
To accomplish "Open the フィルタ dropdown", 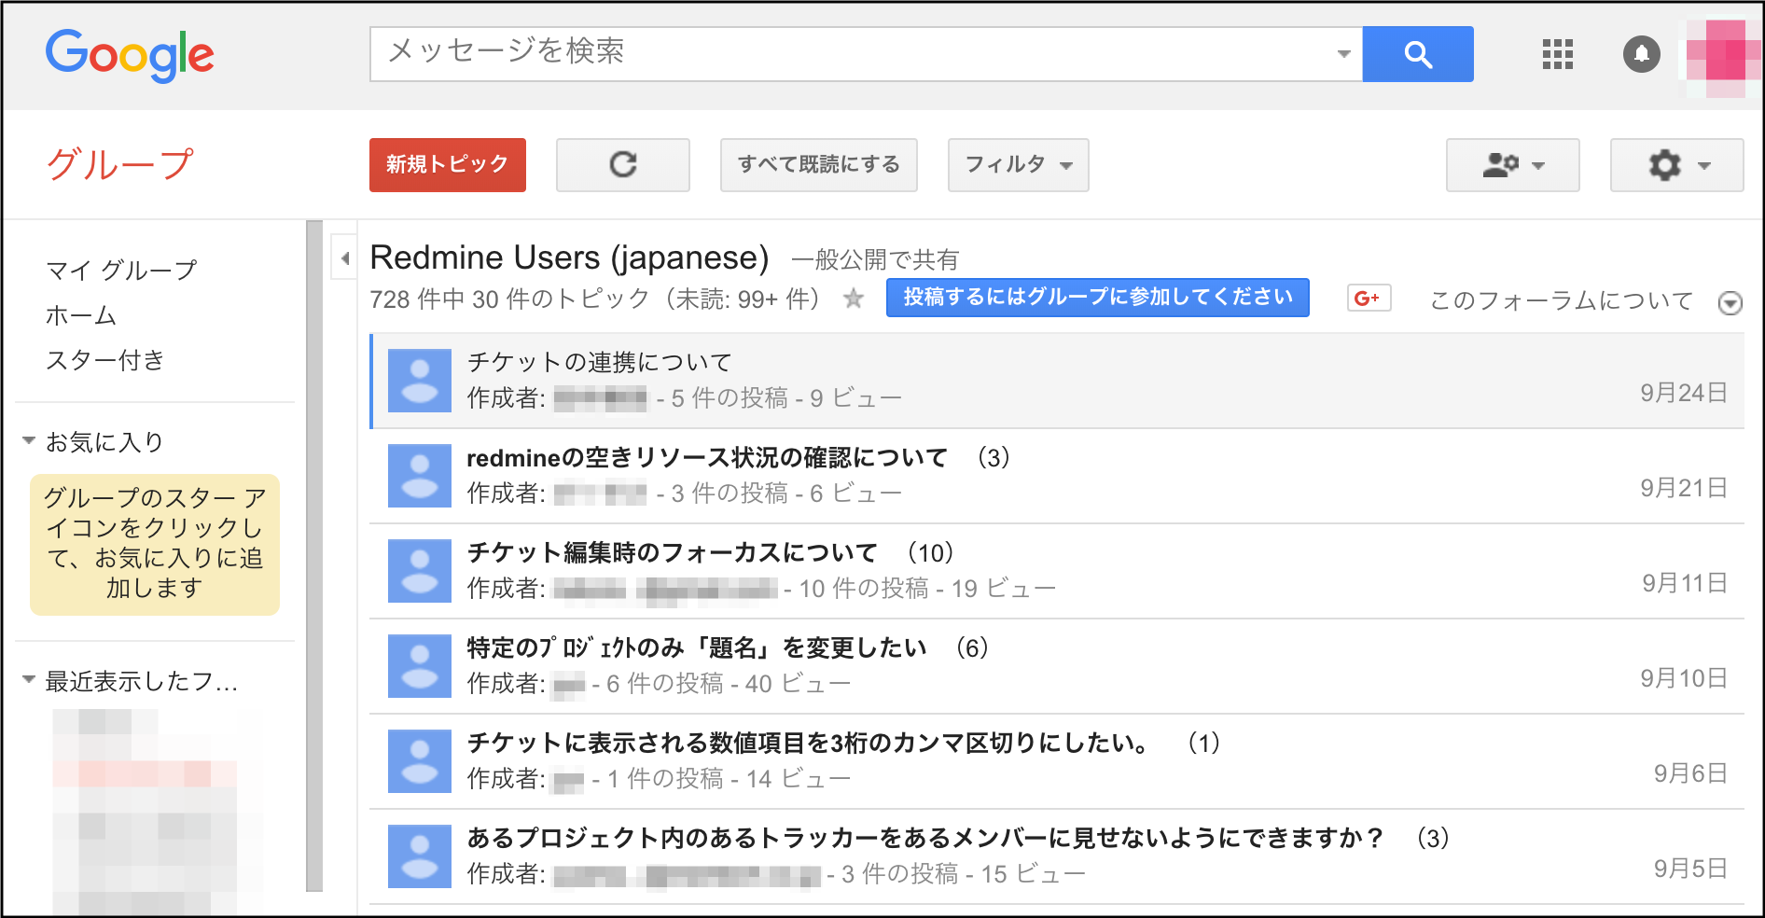I will pos(1018,165).
